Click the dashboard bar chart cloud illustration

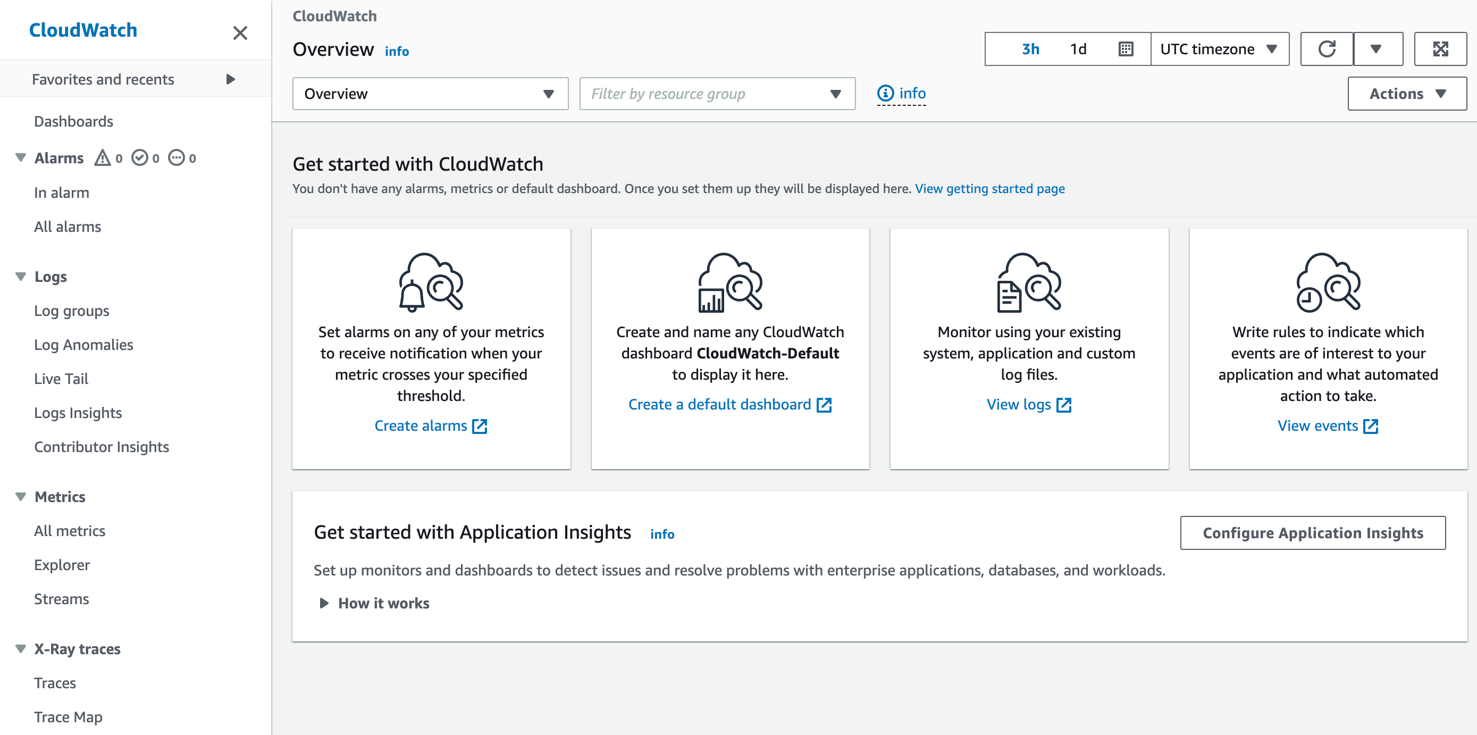(x=730, y=282)
